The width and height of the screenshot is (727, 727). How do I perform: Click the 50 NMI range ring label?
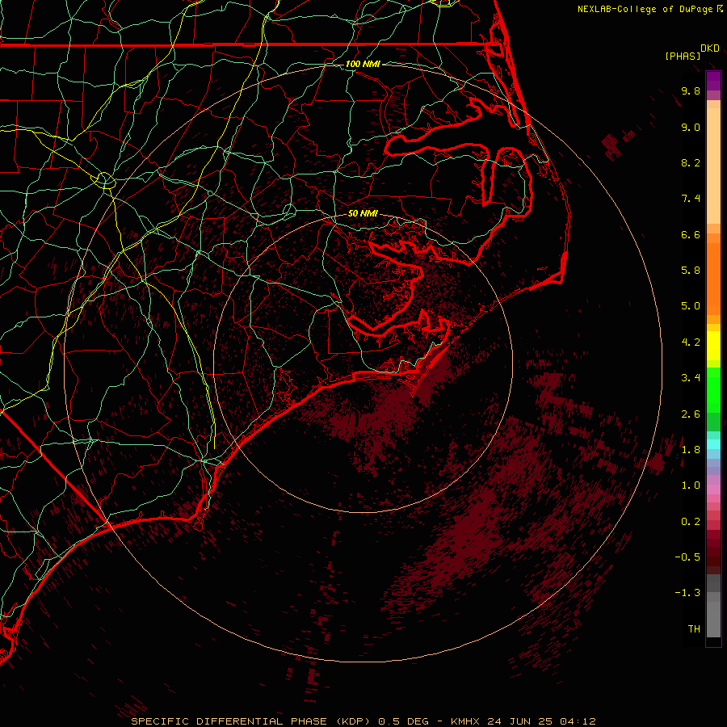click(363, 213)
